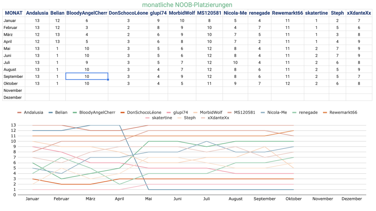Screen dimensions: 376x211
Task: Click the Steph column header in table
Action: pos(337,13)
